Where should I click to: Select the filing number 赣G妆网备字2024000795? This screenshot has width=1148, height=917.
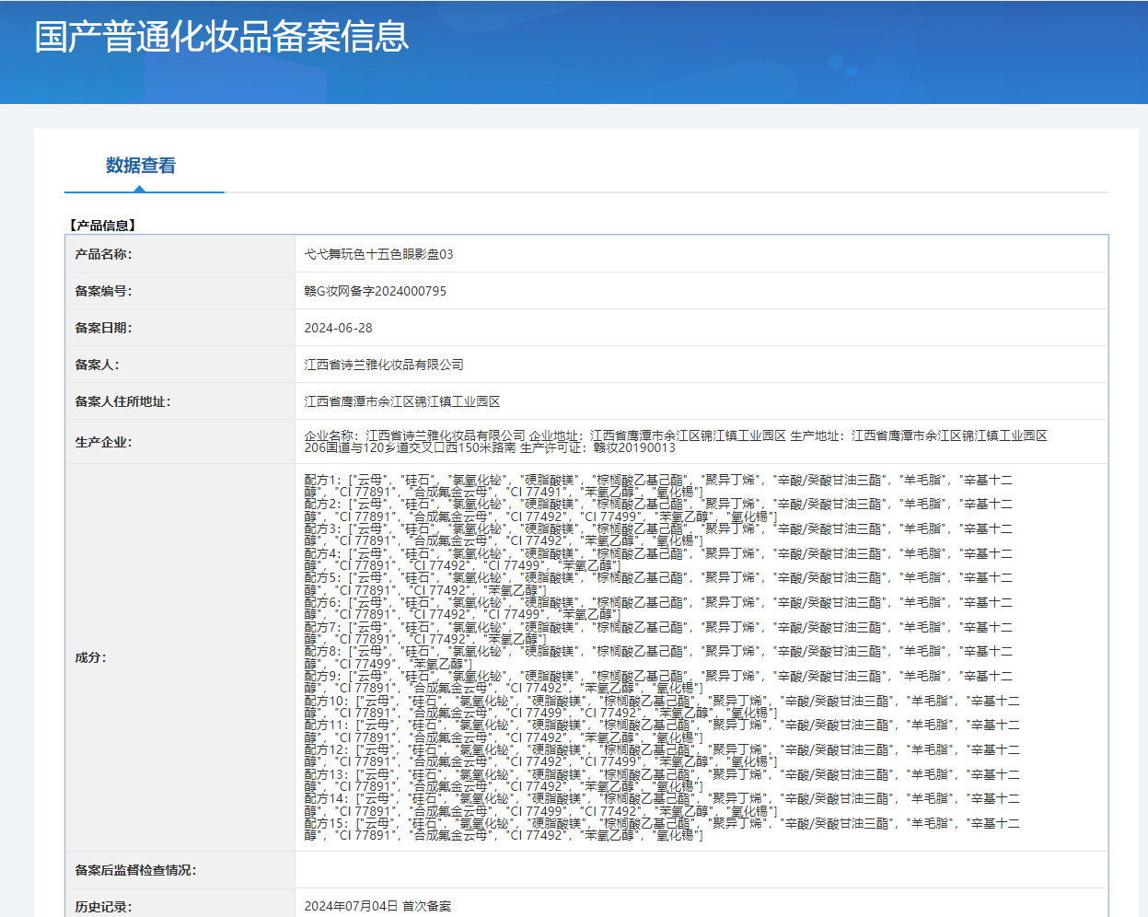pyautogui.click(x=376, y=291)
